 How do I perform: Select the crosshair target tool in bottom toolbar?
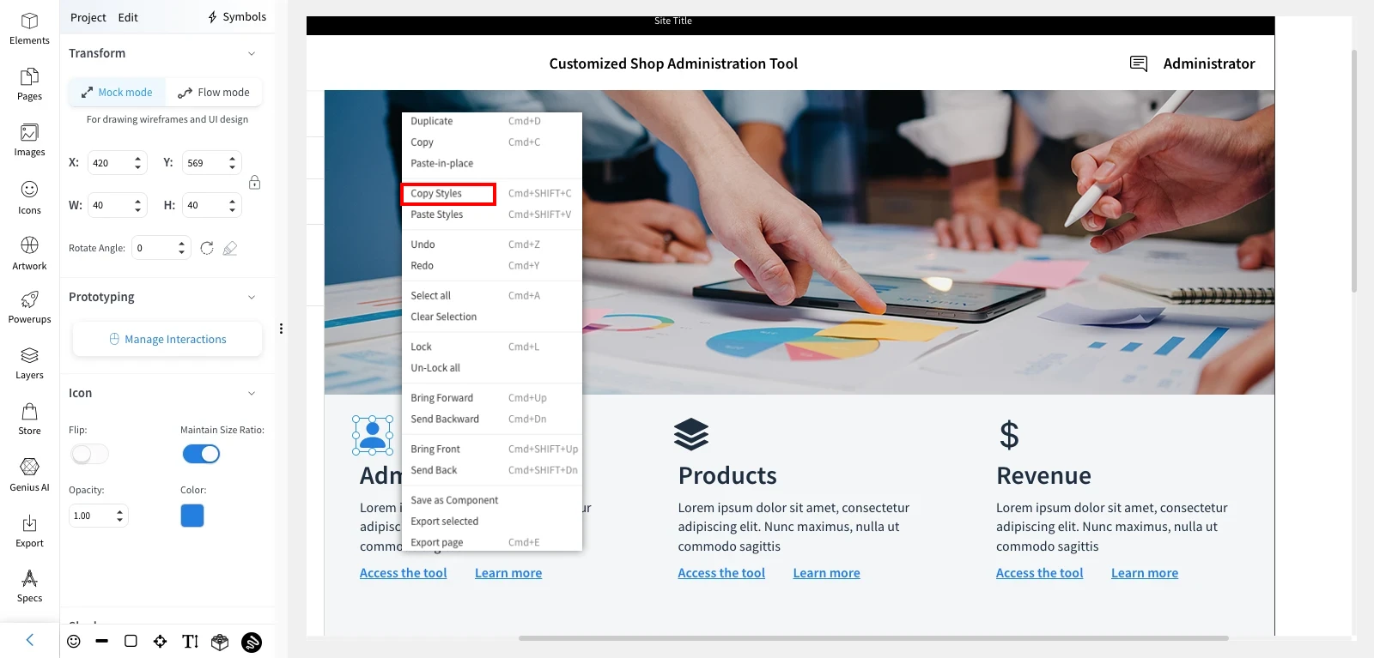(x=160, y=641)
